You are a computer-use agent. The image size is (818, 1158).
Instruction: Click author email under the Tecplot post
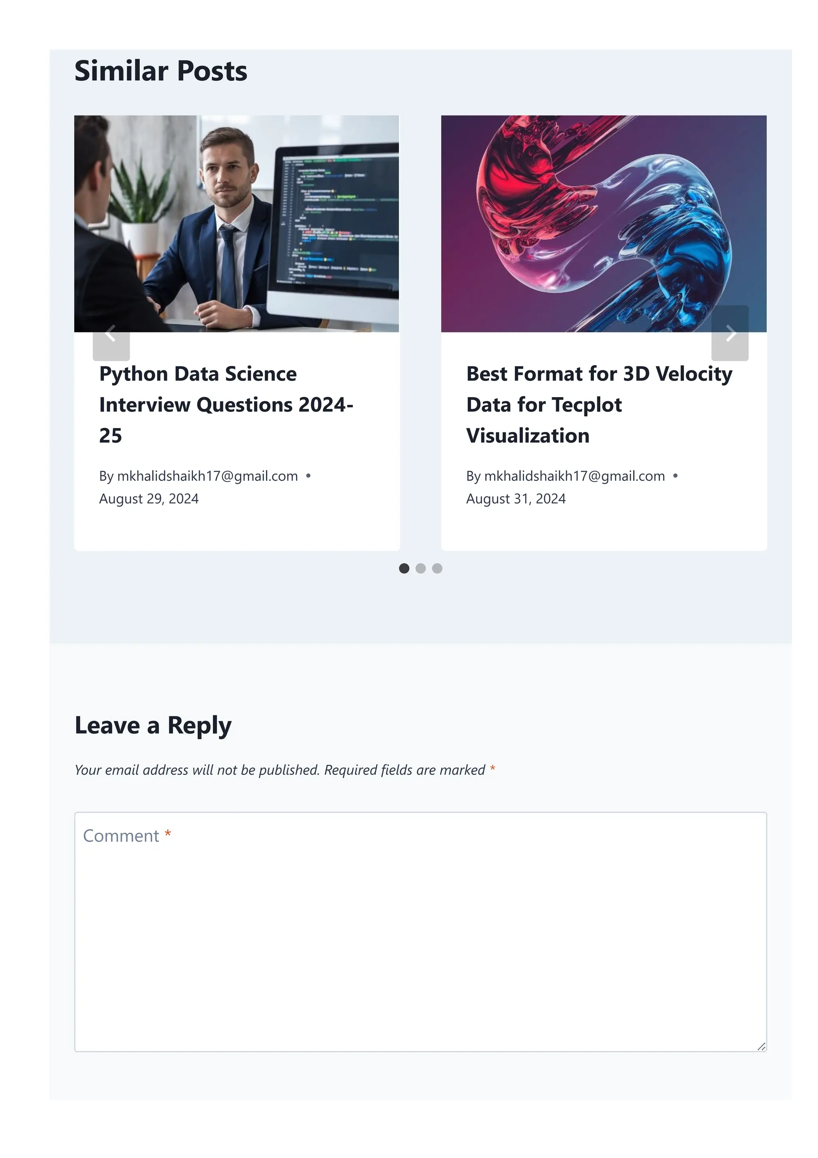(x=574, y=476)
